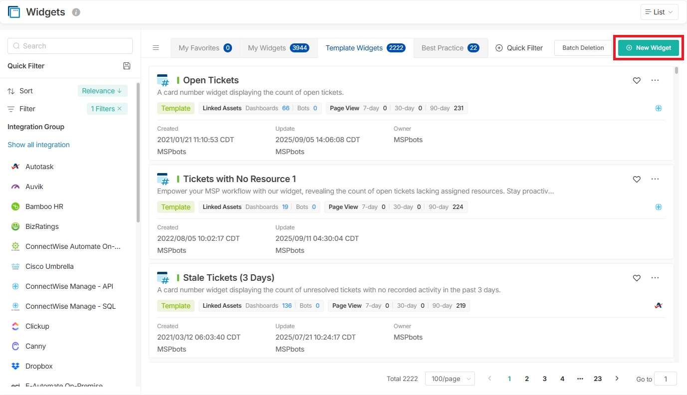This screenshot has height=395, width=687.
Task: Click the info icon beside Widgets title
Action: 76,12
